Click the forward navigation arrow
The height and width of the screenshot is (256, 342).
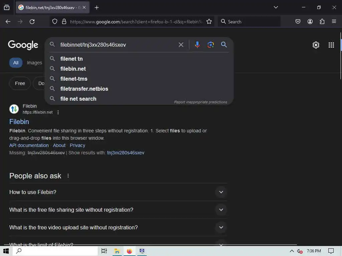(x=20, y=22)
